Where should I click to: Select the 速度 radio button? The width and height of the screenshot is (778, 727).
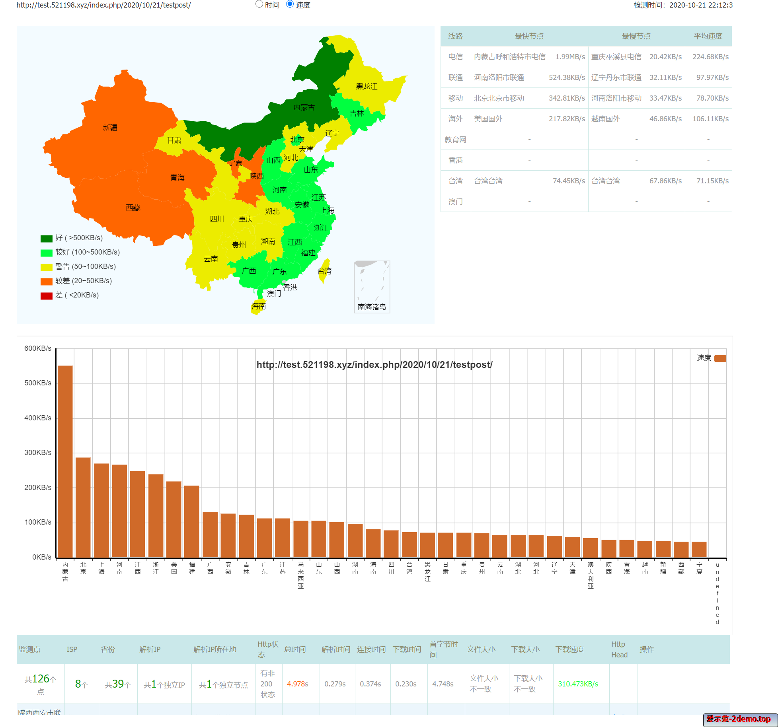tap(290, 4)
